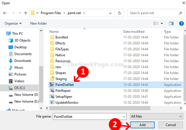Open Pictures in navigation pane

coord(17,74)
